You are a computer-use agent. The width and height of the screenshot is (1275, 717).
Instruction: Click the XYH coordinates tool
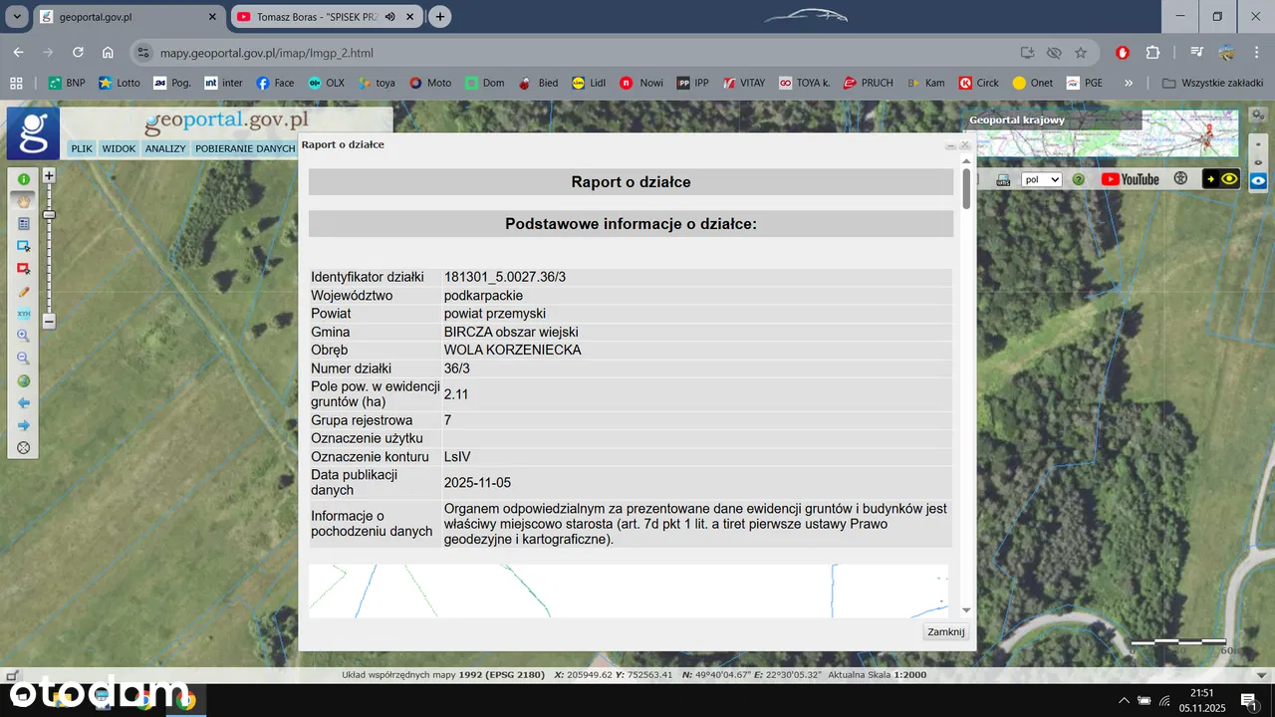pyautogui.click(x=24, y=314)
